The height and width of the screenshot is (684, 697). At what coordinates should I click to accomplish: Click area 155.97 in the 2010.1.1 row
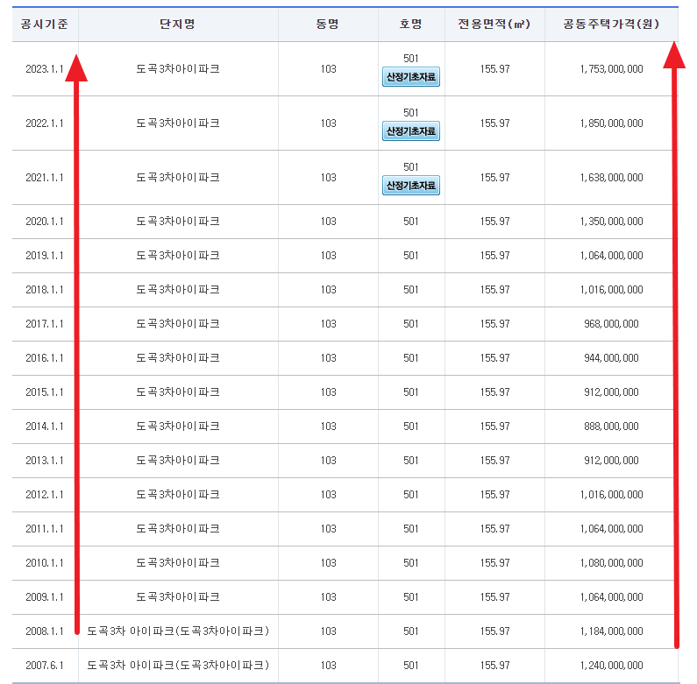tap(494, 563)
